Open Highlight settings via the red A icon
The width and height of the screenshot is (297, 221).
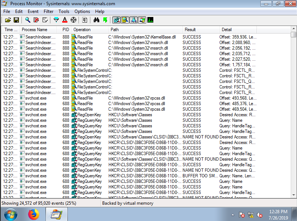point(65,20)
